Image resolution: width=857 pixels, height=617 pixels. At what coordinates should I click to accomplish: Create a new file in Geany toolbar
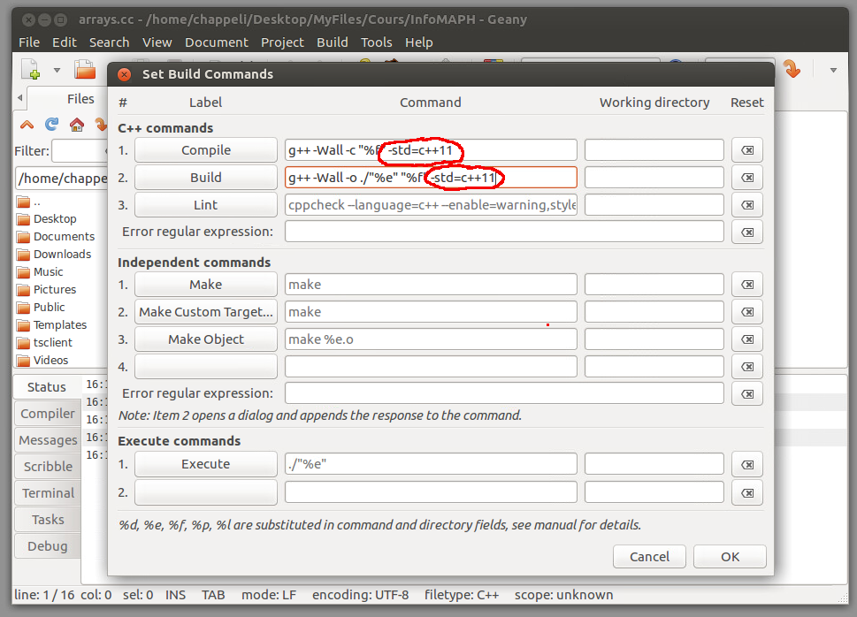(x=31, y=70)
